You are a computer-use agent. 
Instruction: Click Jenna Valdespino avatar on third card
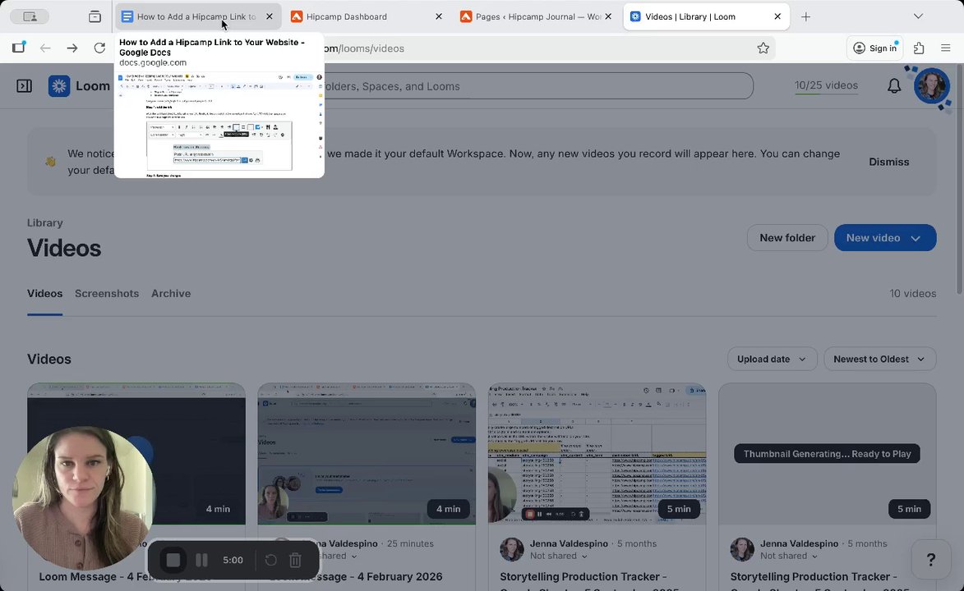(x=511, y=549)
